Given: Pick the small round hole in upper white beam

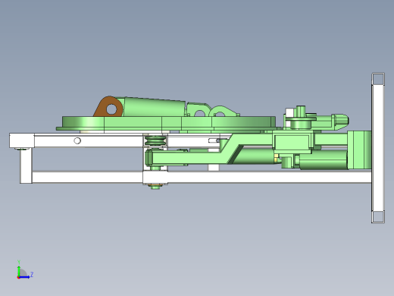Looking at the screenshot, I should click(x=77, y=140).
